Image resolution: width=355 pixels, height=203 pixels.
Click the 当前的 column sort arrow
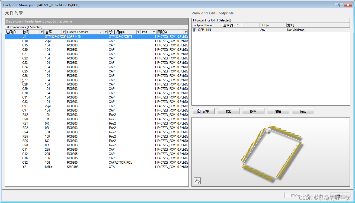click(238, 25)
